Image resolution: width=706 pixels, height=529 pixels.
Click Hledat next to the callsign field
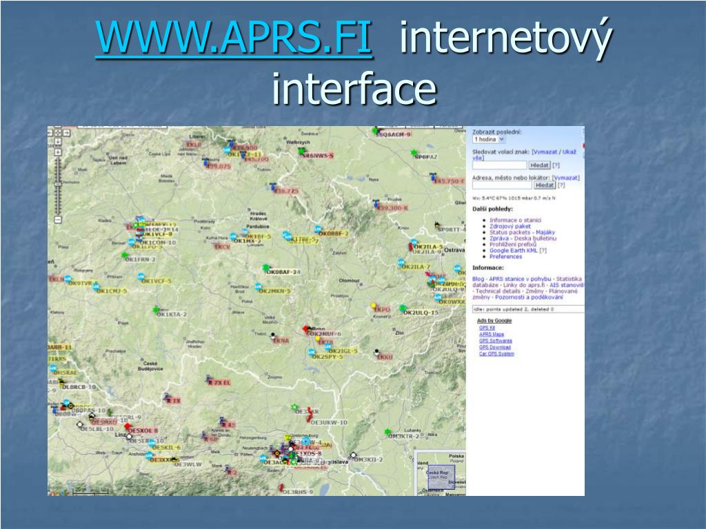click(x=539, y=165)
